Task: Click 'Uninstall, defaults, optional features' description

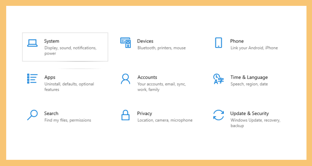Action: [69, 87]
